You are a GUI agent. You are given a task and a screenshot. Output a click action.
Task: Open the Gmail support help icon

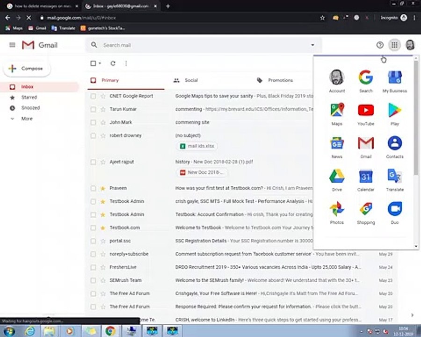click(x=380, y=45)
